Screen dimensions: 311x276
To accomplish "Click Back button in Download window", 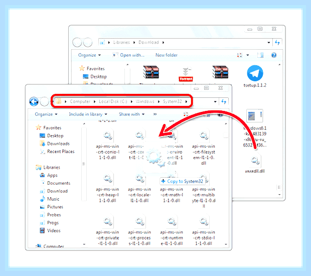I will point(77,42).
